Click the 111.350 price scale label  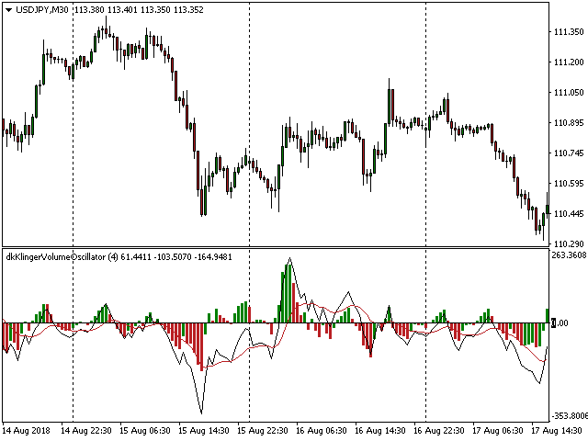pyautogui.click(x=569, y=32)
